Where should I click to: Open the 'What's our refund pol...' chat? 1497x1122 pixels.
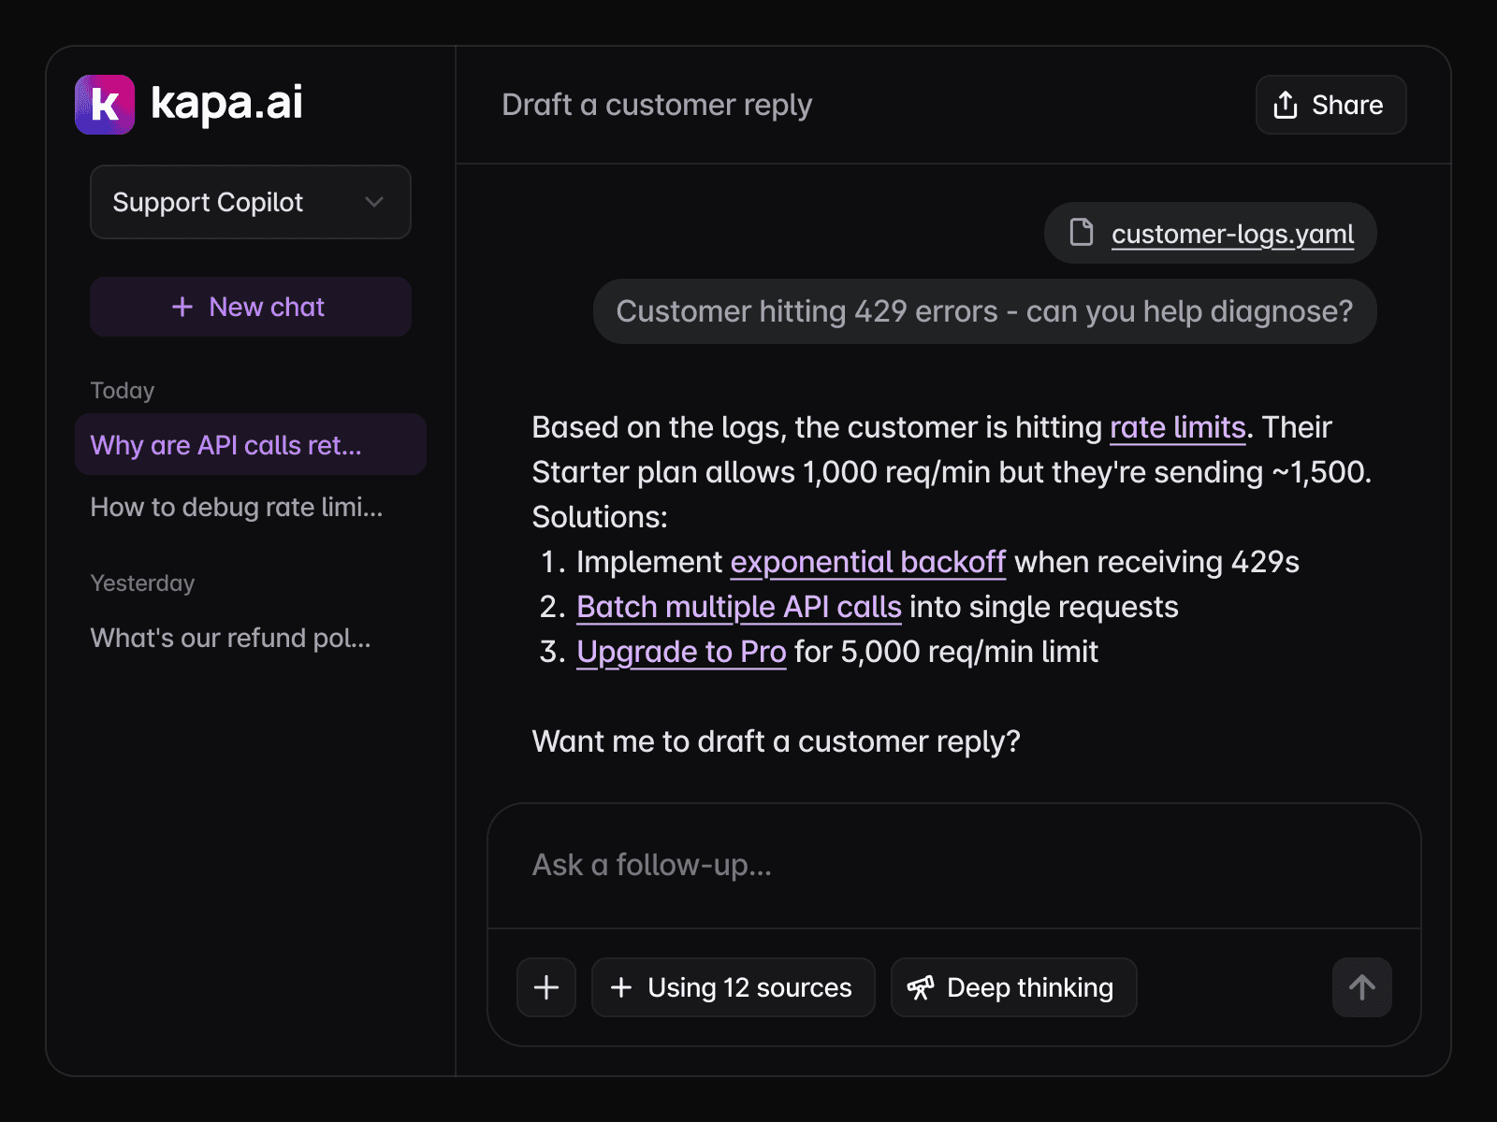[230, 638]
